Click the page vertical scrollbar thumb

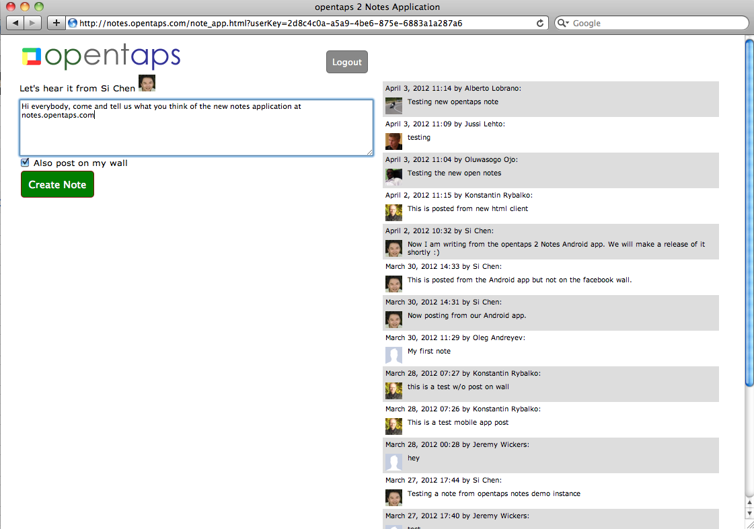(x=749, y=212)
